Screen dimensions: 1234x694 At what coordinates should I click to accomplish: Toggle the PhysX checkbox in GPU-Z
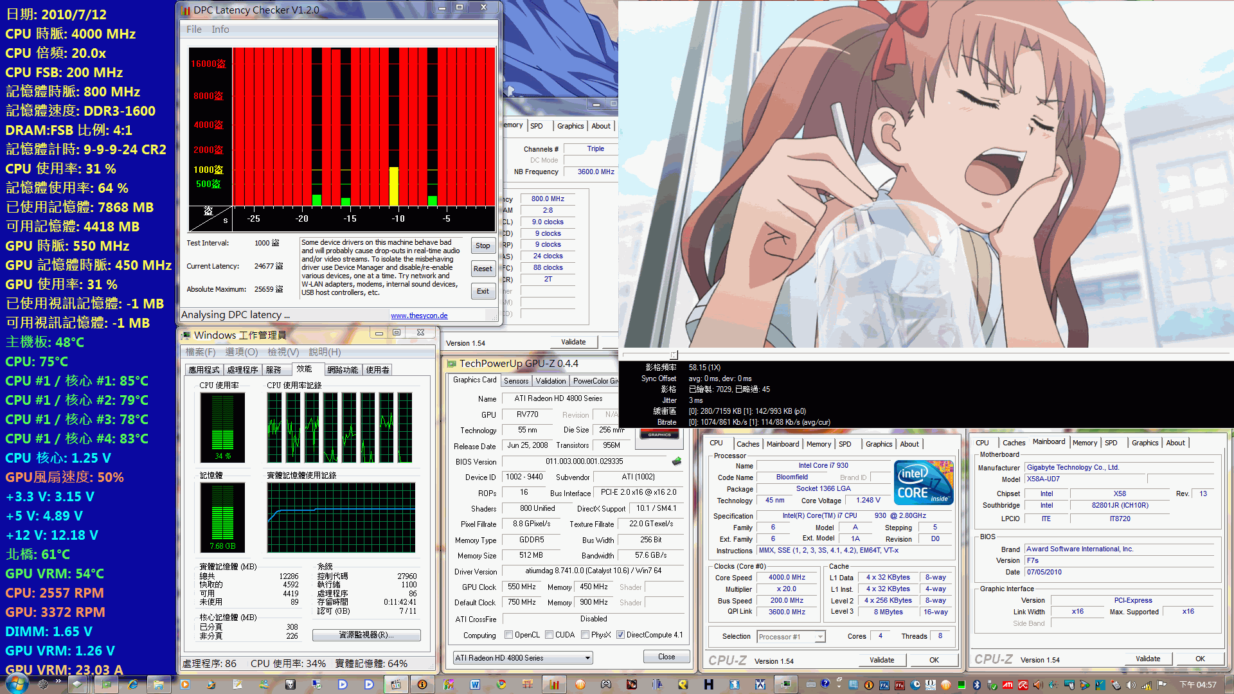coord(586,635)
